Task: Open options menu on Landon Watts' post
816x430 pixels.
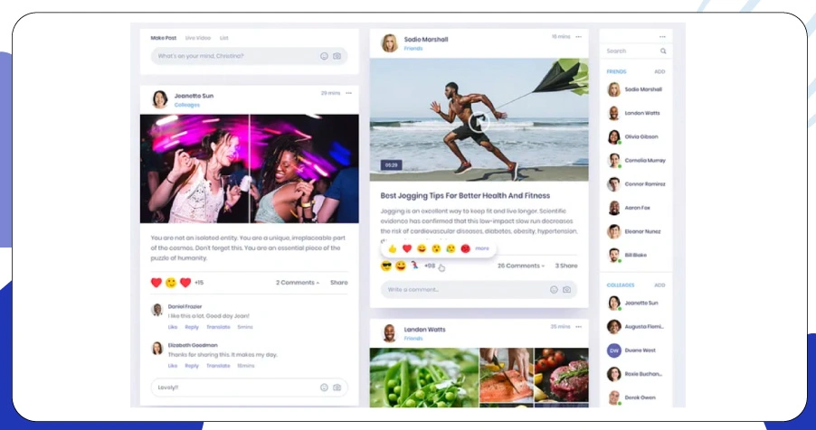Action: pos(579,327)
